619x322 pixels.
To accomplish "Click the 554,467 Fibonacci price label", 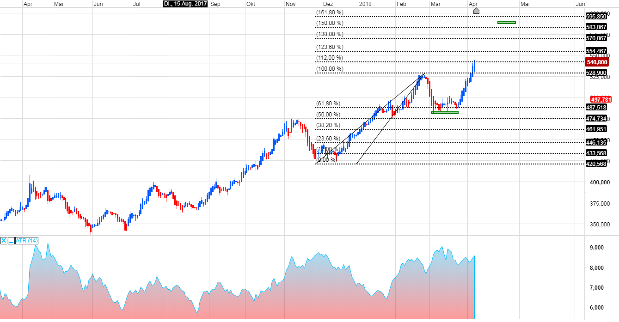I will (x=596, y=51).
